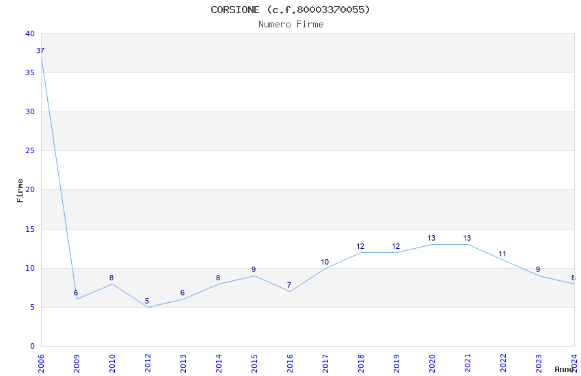581x376 pixels.
Task: Click the y-axis tick value 40
Action: pos(30,33)
